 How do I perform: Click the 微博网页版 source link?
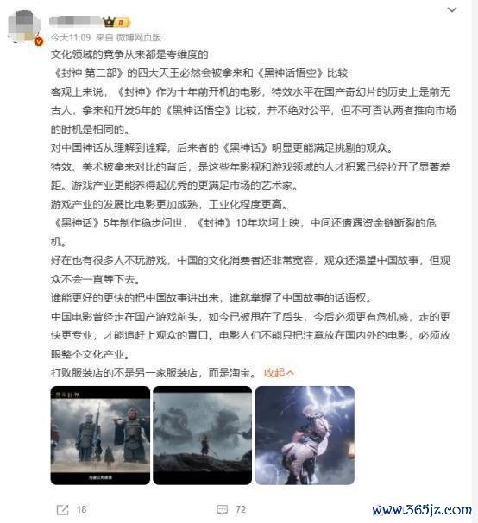(x=139, y=37)
